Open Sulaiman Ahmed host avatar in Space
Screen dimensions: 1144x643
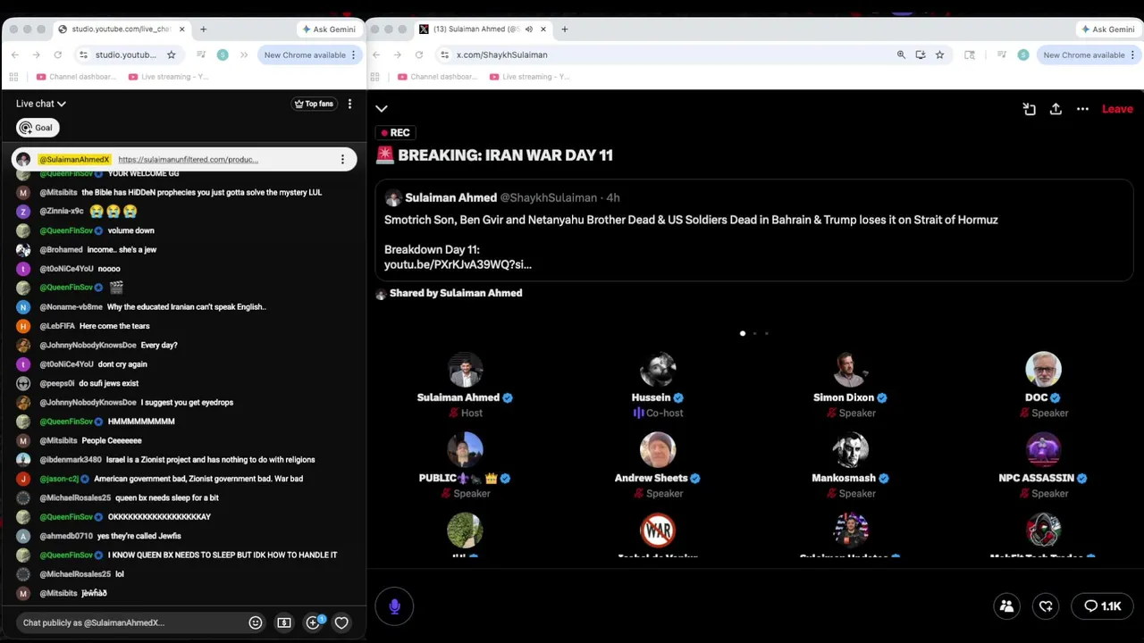465,370
